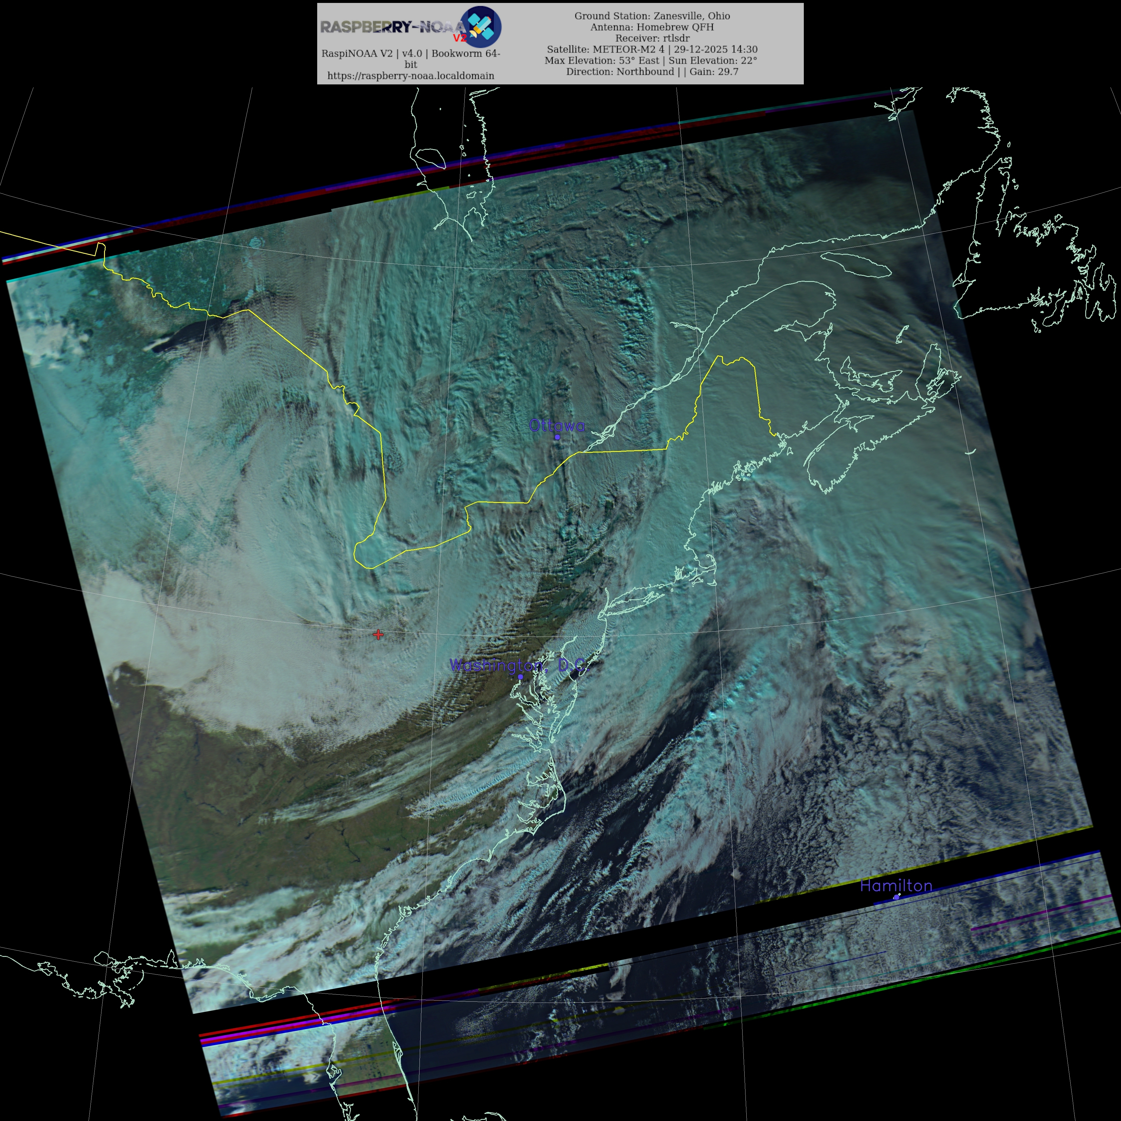
Task: Click the Hamilton city marker dot
Action: (896, 897)
